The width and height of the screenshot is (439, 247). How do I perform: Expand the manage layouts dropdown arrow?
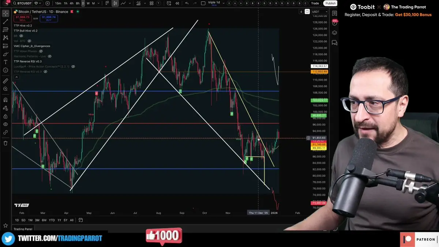(x=224, y=3)
